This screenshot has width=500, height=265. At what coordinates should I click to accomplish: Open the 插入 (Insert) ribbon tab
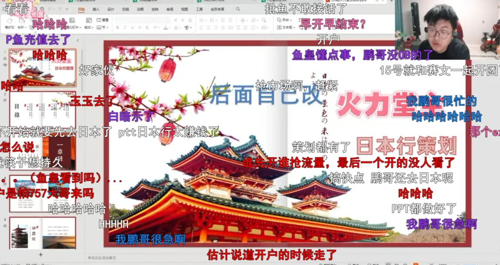pyautogui.click(x=96, y=9)
